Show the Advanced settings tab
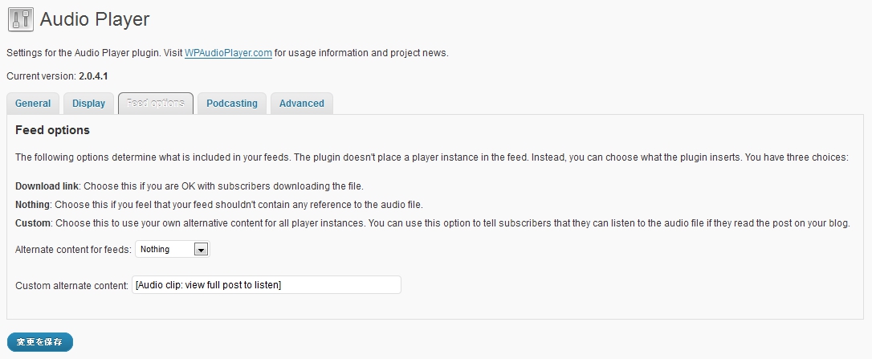The width and height of the screenshot is (872, 359). pyautogui.click(x=302, y=104)
